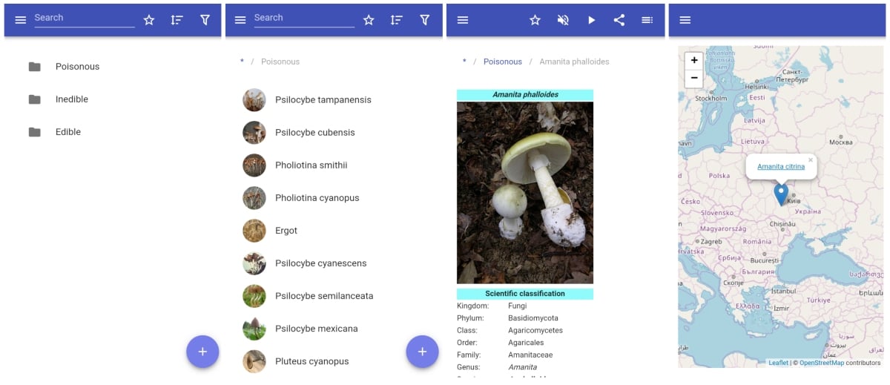Image resolution: width=890 pixels, height=385 pixels.
Task: Click the blue map marker pin
Action: [x=781, y=194]
